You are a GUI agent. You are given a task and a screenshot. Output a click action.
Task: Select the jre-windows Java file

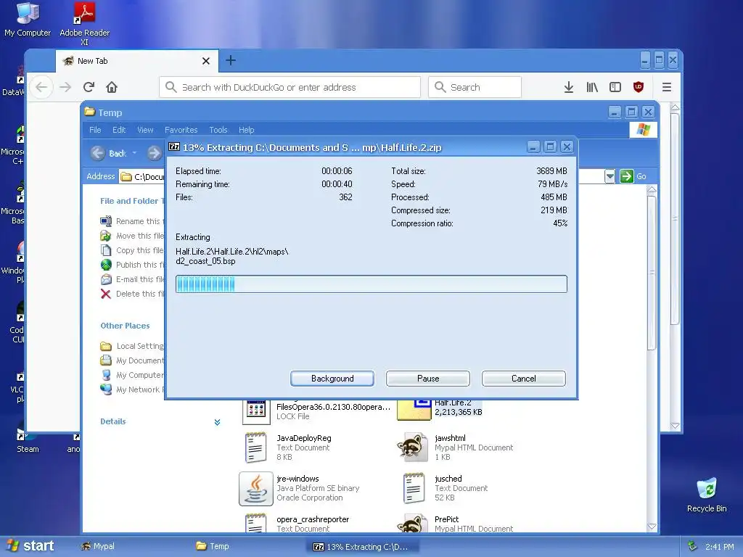[x=300, y=488]
